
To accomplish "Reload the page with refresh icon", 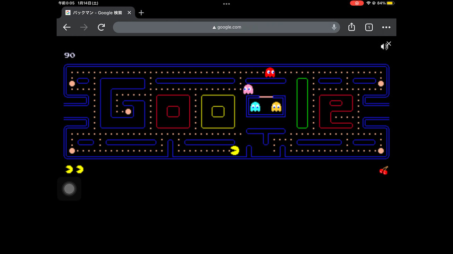I will (x=101, y=27).
